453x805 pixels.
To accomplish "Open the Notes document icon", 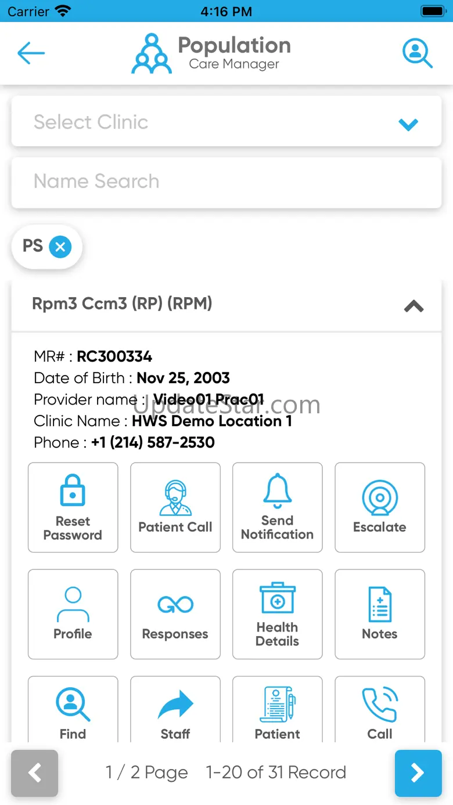I will (380, 604).
